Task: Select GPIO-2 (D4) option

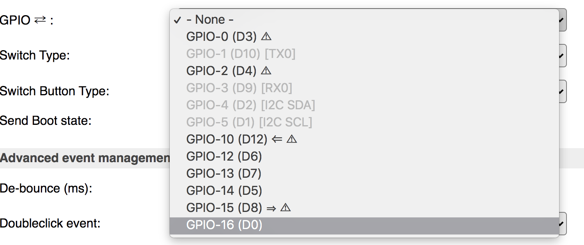Action: (364, 71)
